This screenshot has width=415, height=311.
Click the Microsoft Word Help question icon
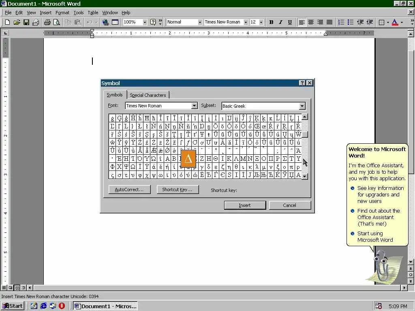point(153,22)
